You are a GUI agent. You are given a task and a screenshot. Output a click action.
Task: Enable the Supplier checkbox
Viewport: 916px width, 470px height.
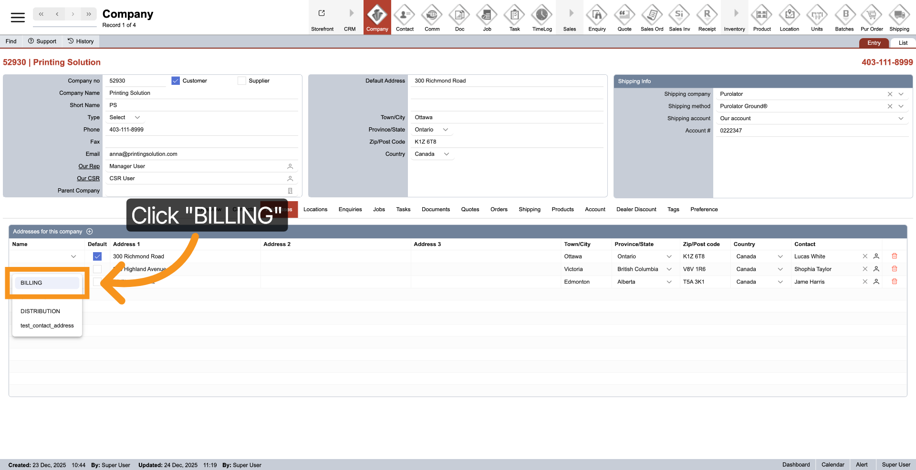coord(242,81)
